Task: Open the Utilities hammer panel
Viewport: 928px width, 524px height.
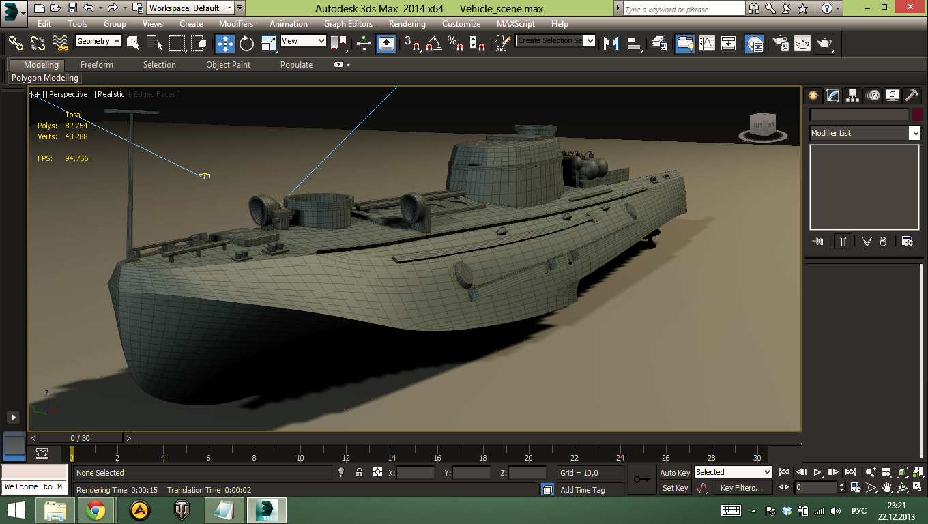Action: [x=912, y=95]
